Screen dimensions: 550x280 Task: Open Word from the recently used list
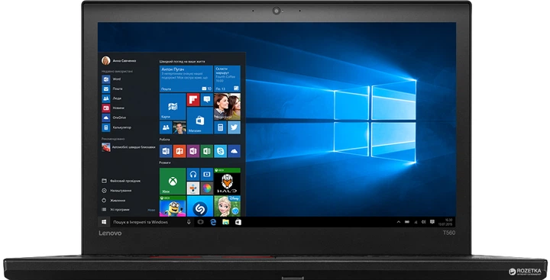point(117,79)
